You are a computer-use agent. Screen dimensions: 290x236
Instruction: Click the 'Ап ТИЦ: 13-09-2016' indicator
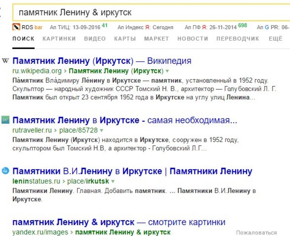coord(75,27)
